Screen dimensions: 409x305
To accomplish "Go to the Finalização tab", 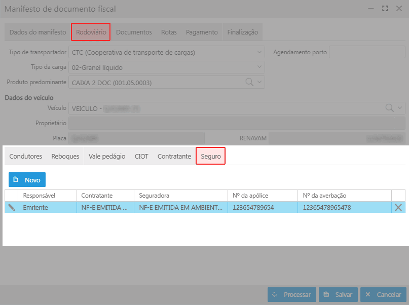I will coord(242,32).
